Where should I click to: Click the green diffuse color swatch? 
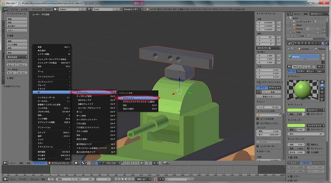click(297, 109)
